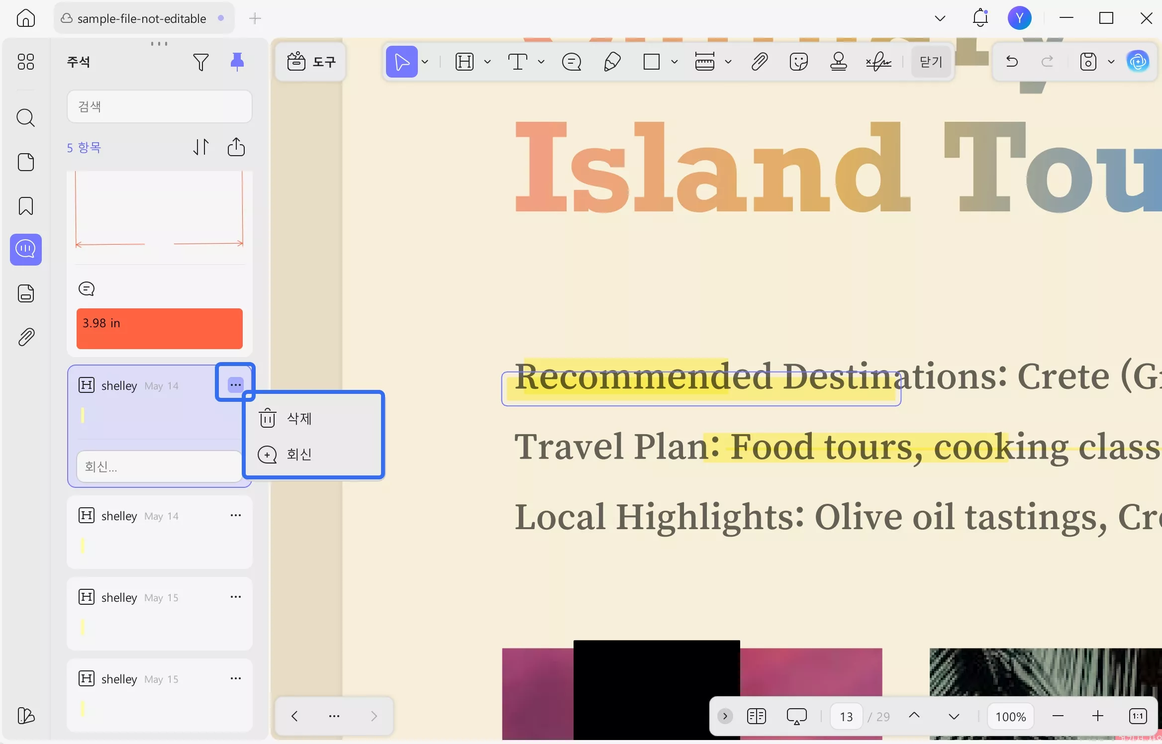Open the save options dropdown arrow
Image resolution: width=1162 pixels, height=744 pixels.
[1111, 62]
